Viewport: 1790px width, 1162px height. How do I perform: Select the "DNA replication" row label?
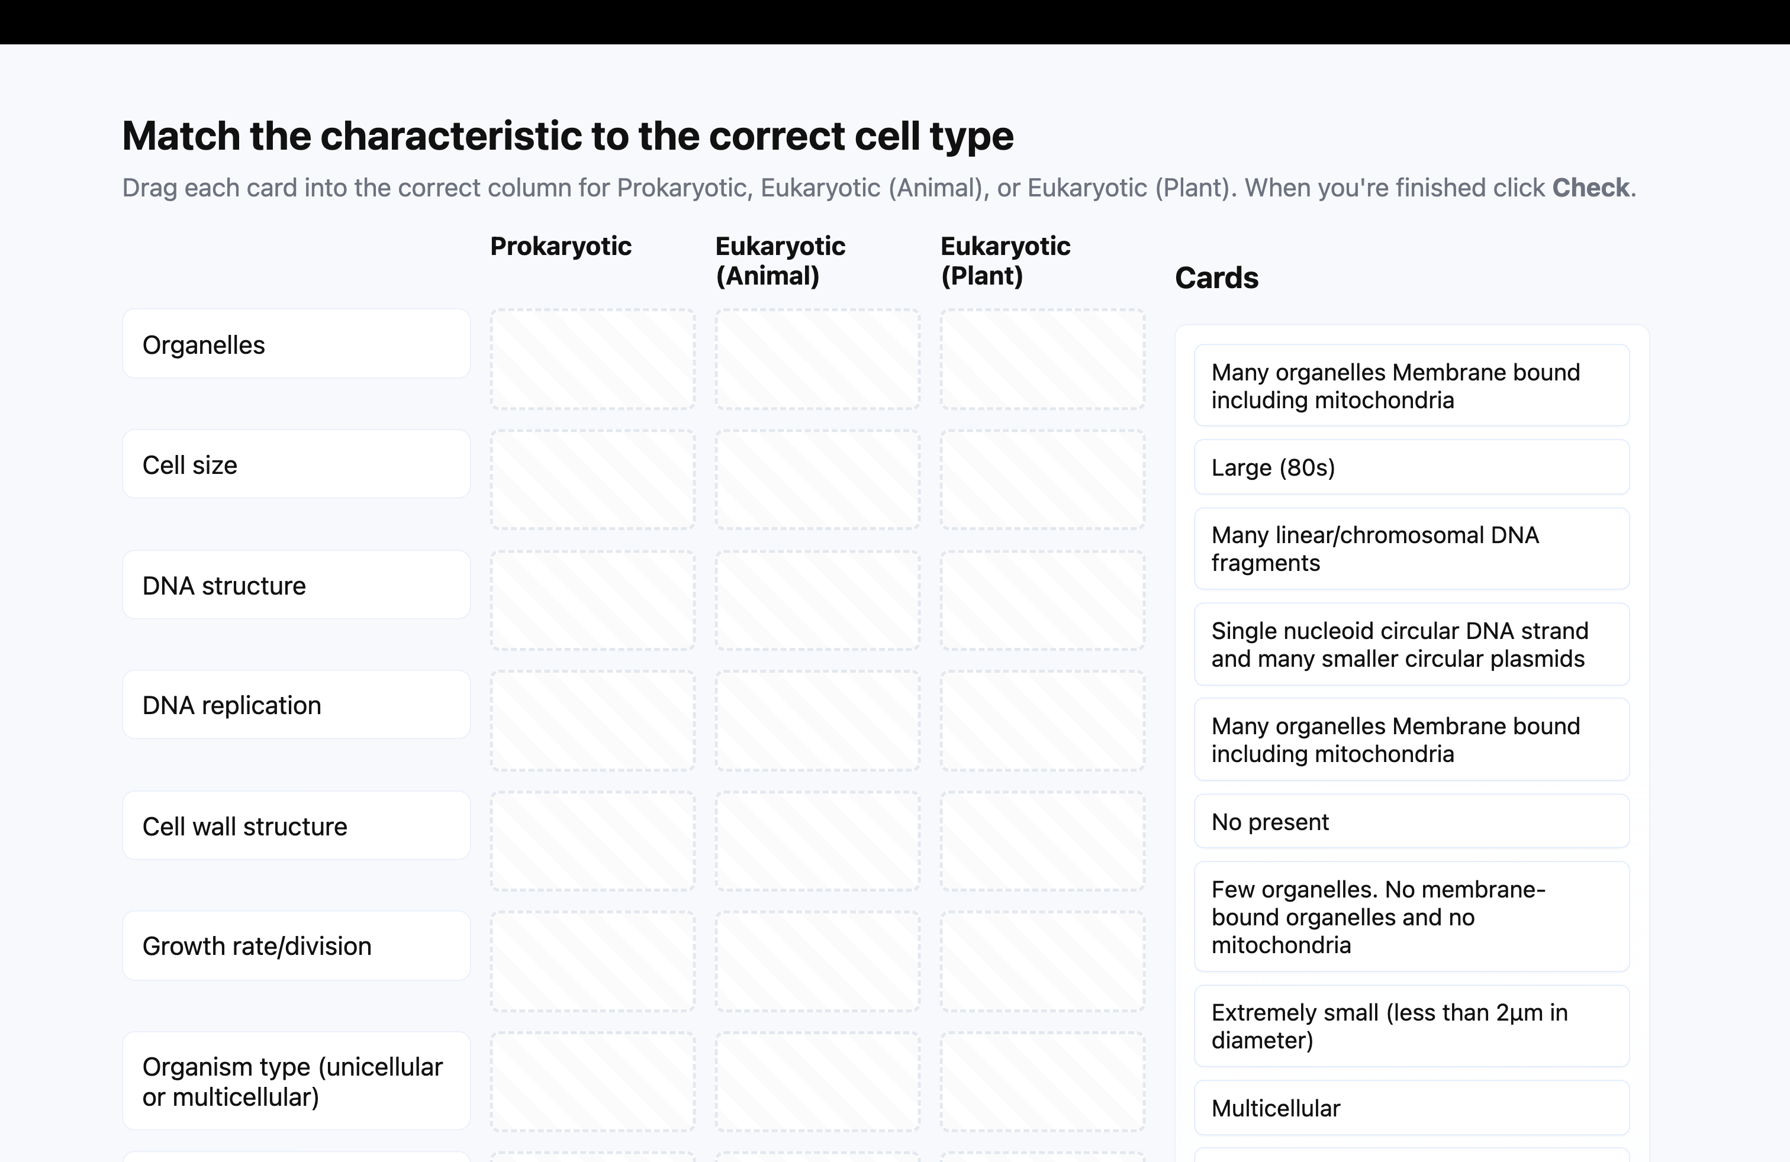pos(297,705)
